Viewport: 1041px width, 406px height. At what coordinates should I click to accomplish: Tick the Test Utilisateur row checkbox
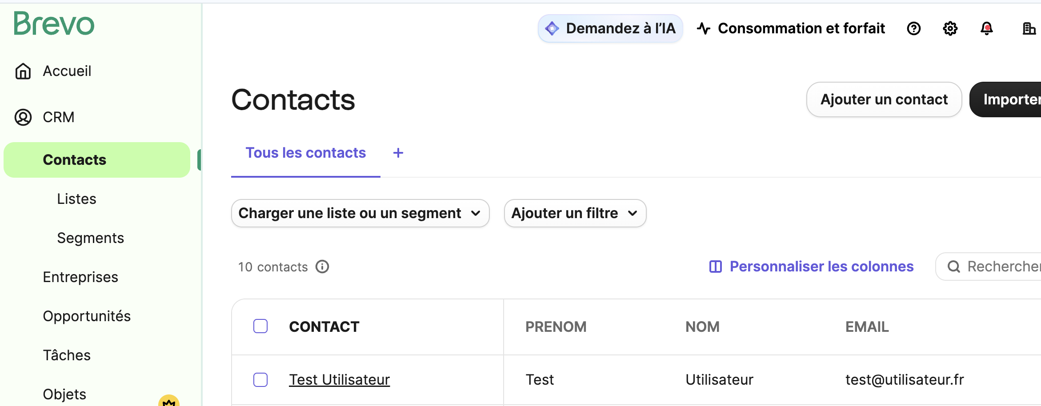click(260, 380)
